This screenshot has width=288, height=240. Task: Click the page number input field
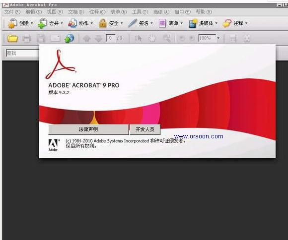pyautogui.click(x=110, y=38)
